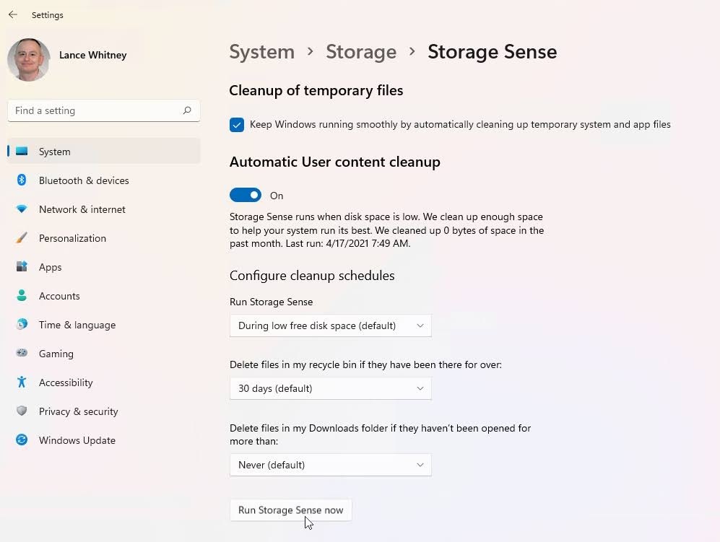Open the Downloads folder Never dropdown
The height and width of the screenshot is (542, 720).
tap(331, 465)
